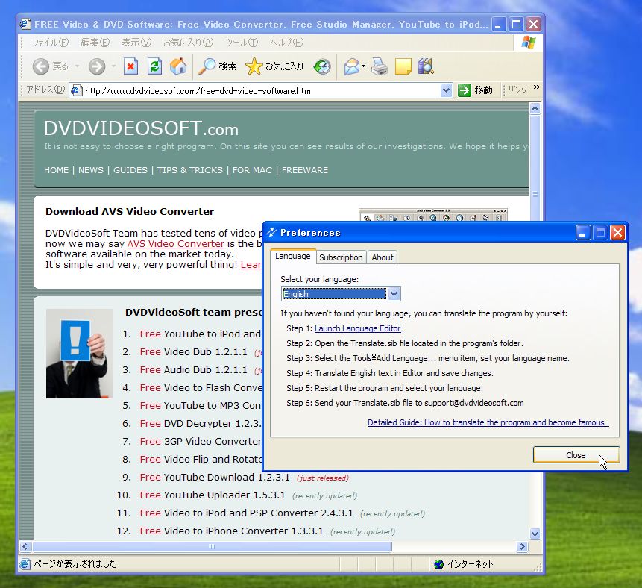The width and height of the screenshot is (642, 588).
Task: Open Favorites (お気に入り) star button
Action: [x=274, y=66]
